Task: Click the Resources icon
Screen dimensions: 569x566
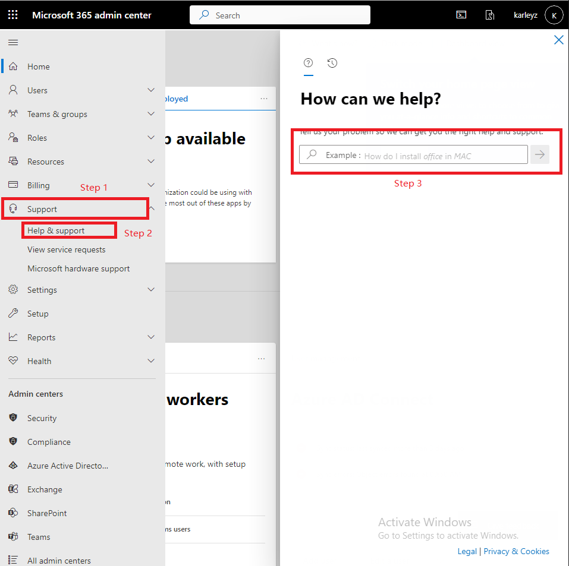Action: pos(13,161)
